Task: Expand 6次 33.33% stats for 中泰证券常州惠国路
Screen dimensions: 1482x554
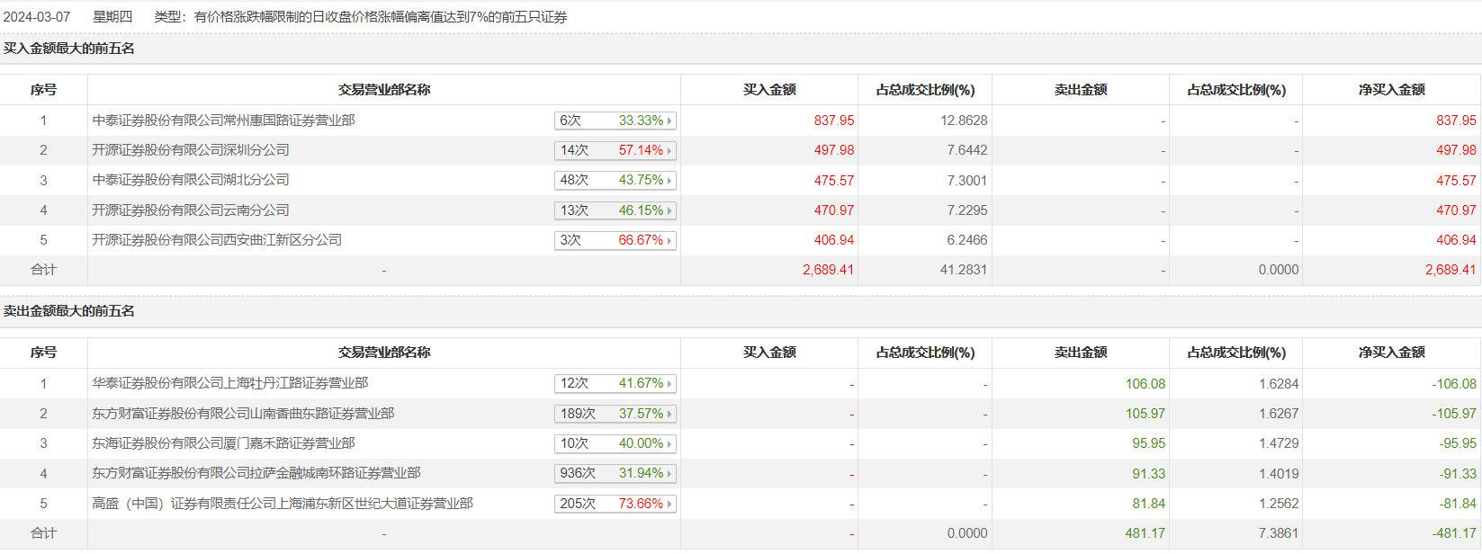Action: coord(615,121)
